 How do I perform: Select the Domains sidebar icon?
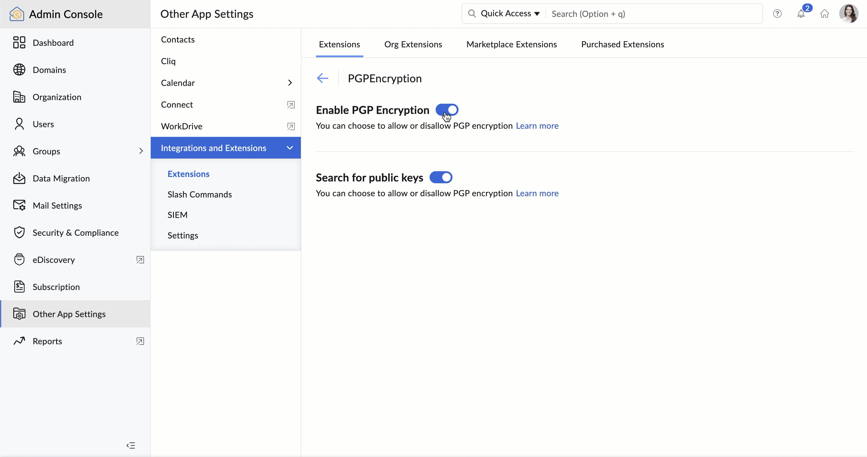[x=19, y=69]
